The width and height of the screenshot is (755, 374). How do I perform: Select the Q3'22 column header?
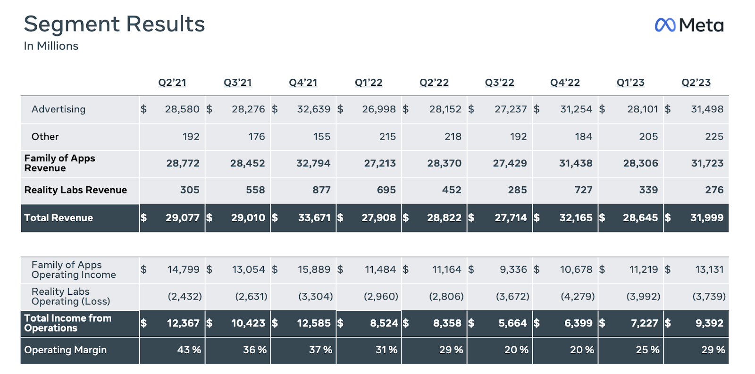click(x=499, y=83)
